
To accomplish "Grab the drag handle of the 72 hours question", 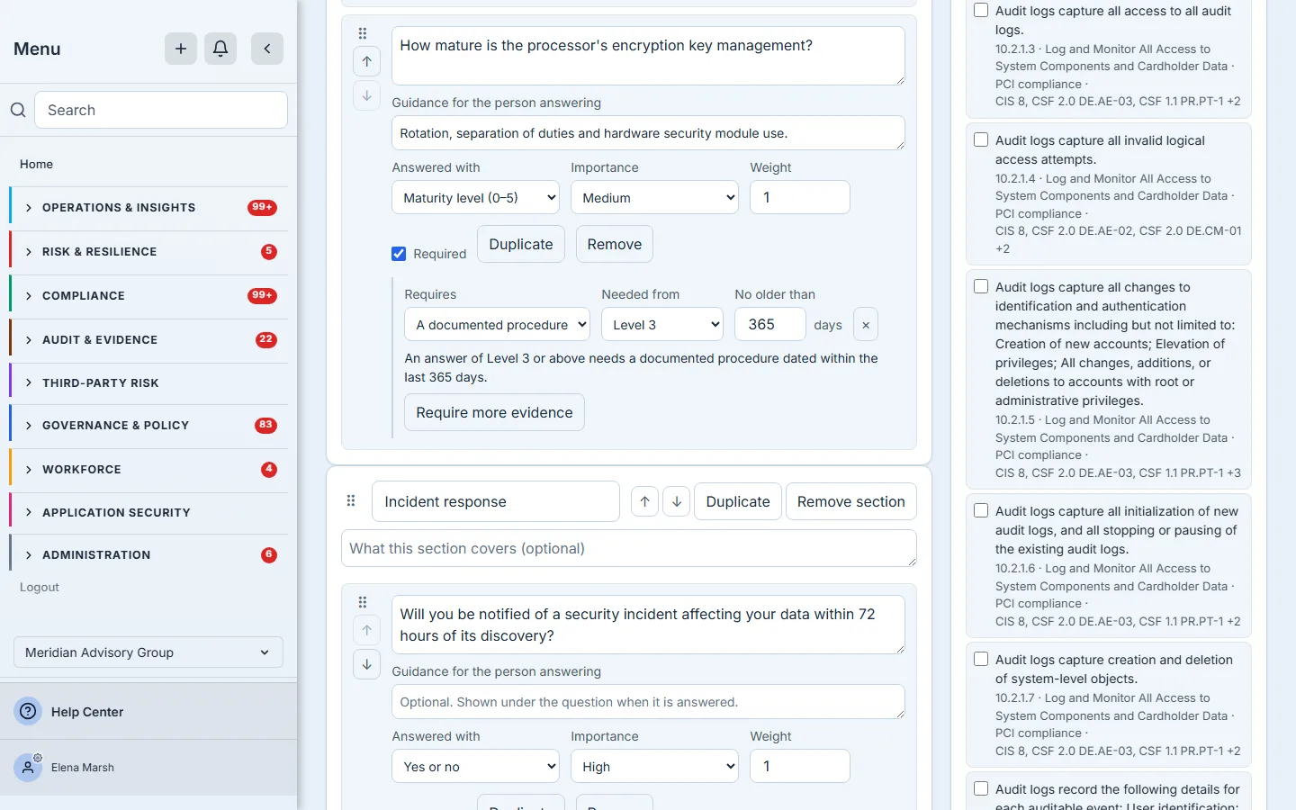I will [x=363, y=602].
